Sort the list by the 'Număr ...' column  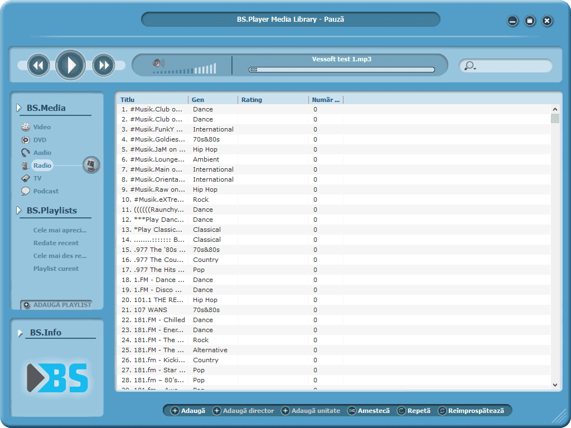(x=326, y=100)
